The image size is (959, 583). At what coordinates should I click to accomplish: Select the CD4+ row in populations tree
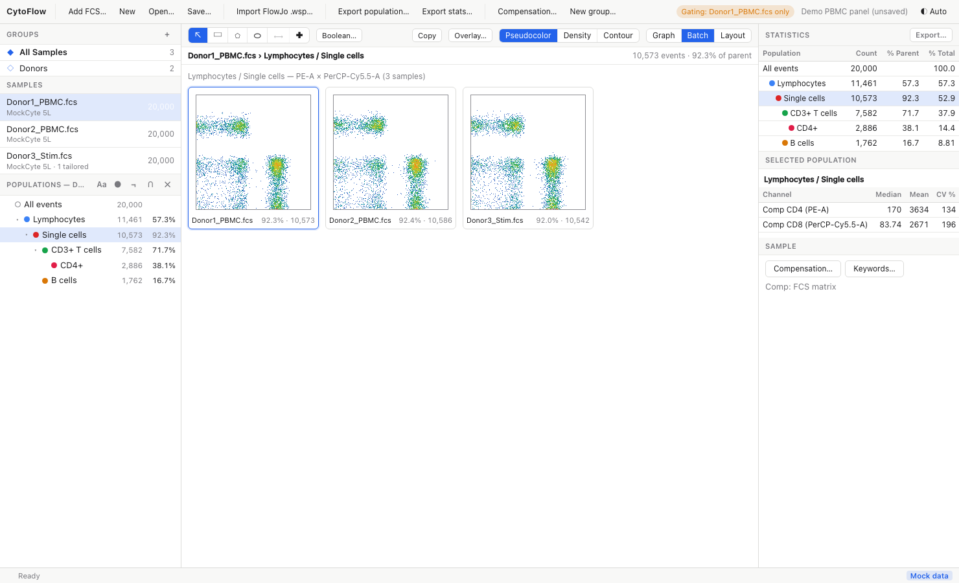91,266
